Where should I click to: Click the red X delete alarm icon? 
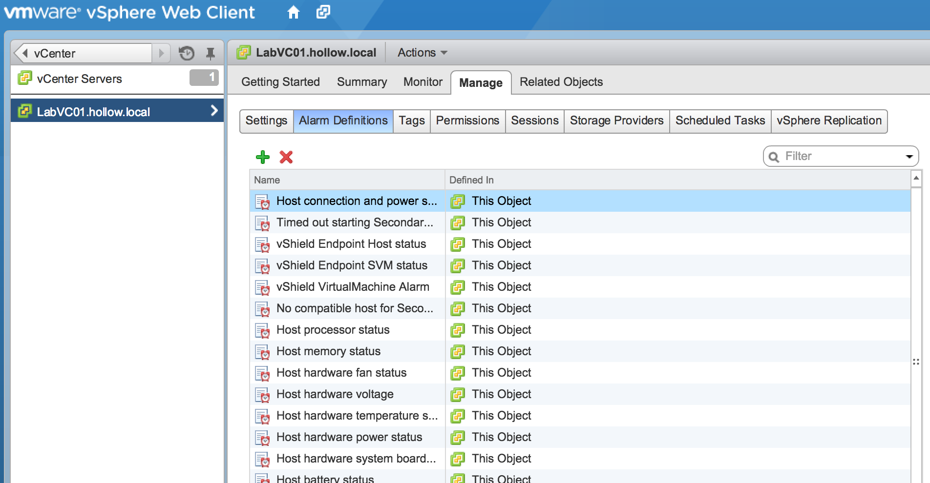[x=286, y=157]
